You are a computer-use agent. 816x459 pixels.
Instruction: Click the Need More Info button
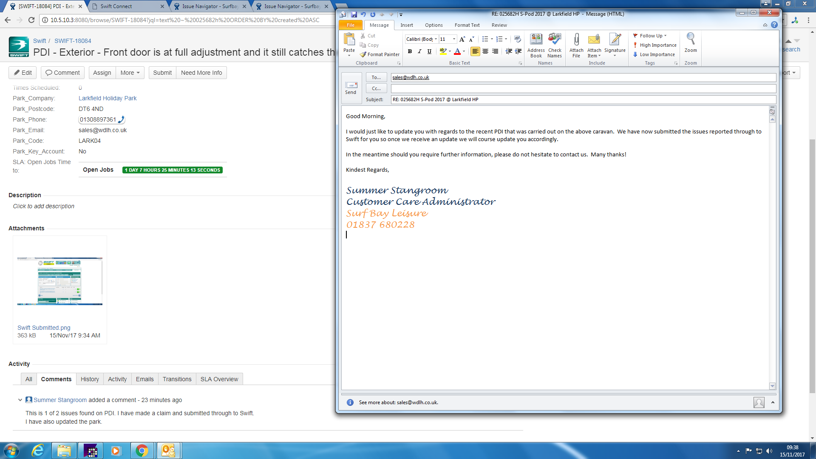coord(201,73)
